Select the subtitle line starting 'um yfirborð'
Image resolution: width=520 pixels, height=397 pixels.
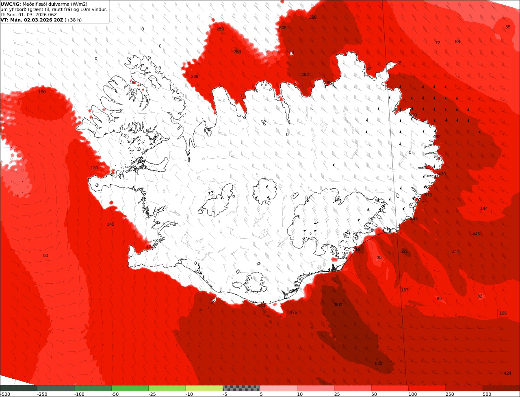pos(54,9)
